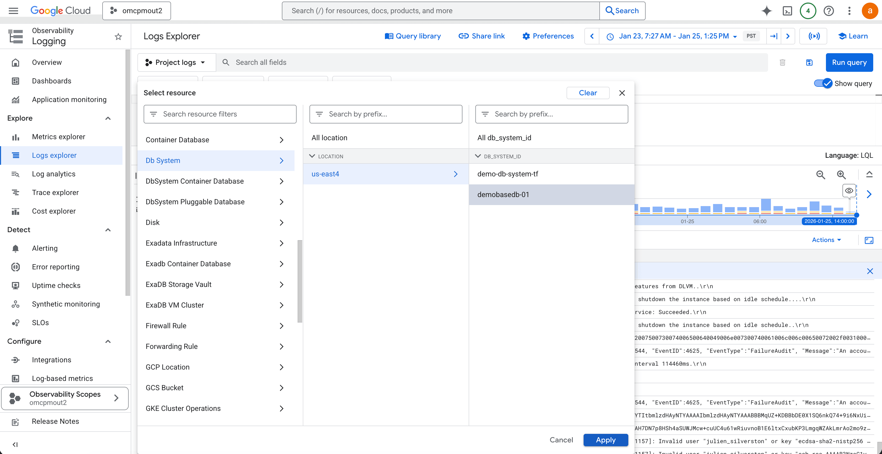
Task: Open the Project logs scope dropdown
Action: [x=176, y=62]
